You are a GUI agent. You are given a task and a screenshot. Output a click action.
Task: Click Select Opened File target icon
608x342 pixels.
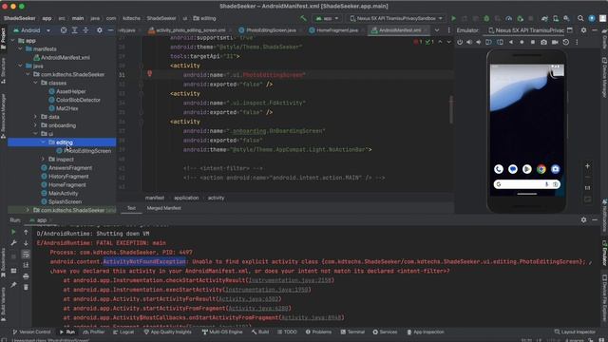coord(64,29)
